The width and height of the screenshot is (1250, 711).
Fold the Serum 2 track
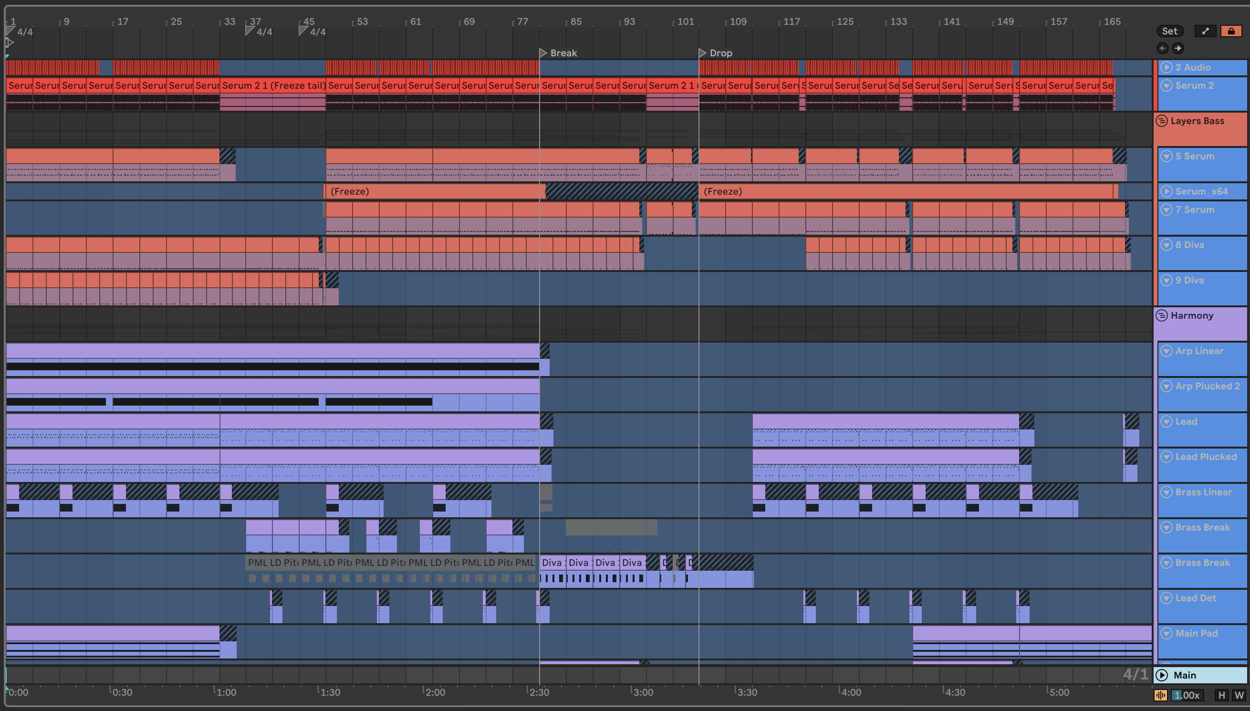[x=1166, y=85]
